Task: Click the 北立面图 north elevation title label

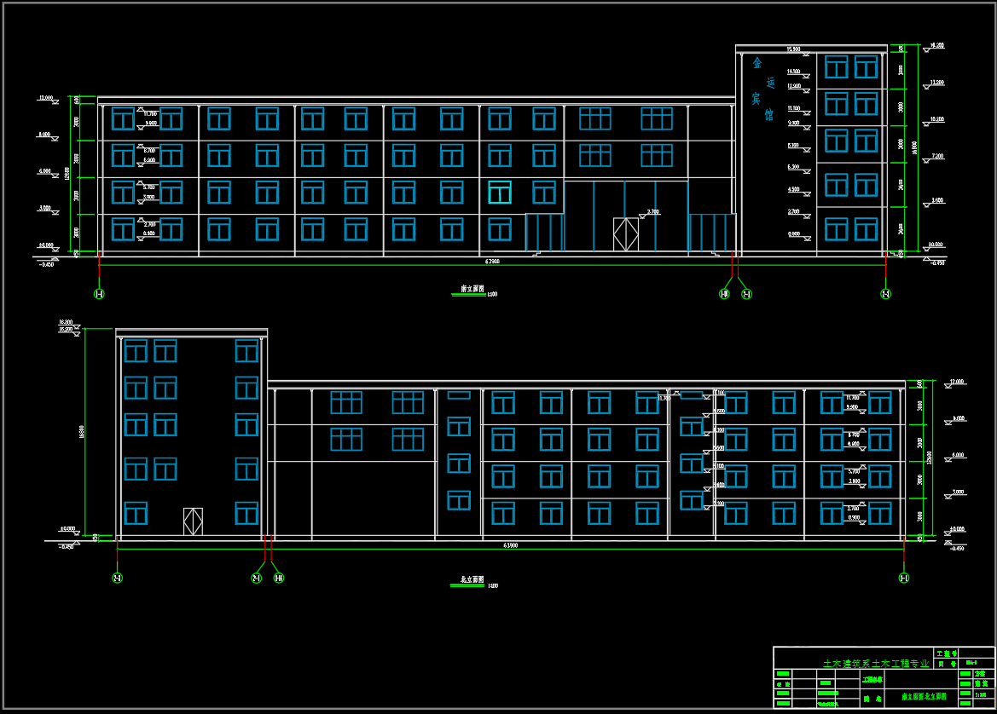Action: tap(472, 580)
